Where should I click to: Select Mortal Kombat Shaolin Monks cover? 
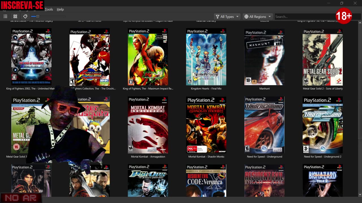tap(206, 125)
